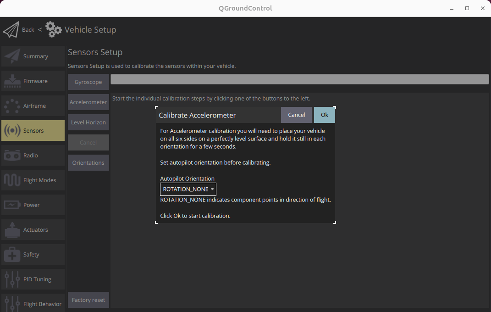Image resolution: width=491 pixels, height=312 pixels.
Task: Open the Flight Behavior section
Action: (x=33, y=303)
